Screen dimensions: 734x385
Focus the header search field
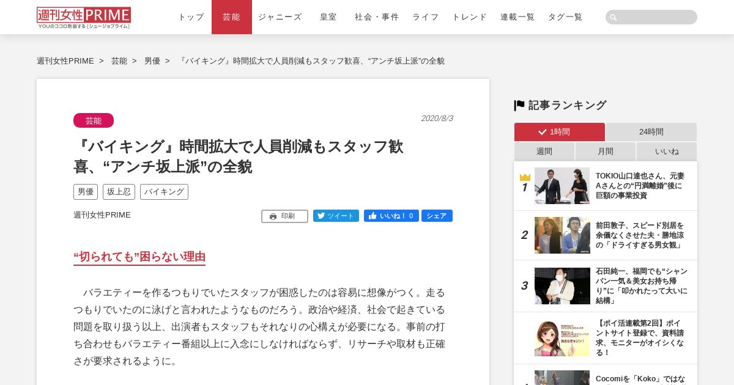point(651,17)
